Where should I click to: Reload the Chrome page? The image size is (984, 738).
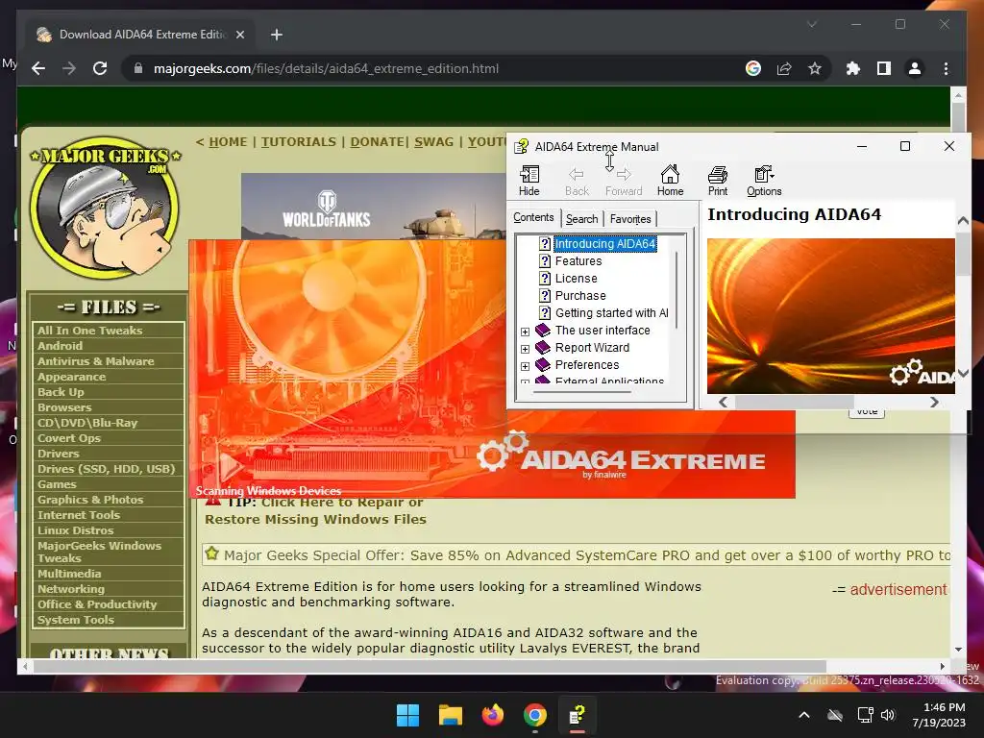[100, 68]
